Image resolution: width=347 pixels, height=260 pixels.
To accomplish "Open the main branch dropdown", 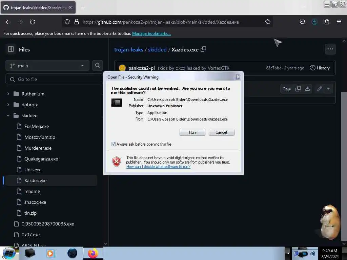I will [x=47, y=66].
